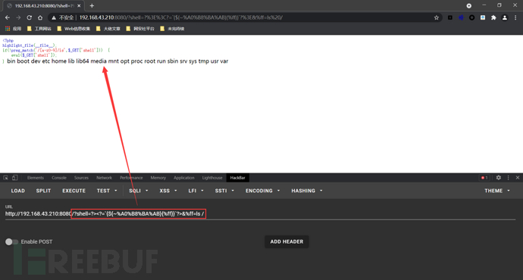Image resolution: width=523 pixels, height=280 pixels.
Task: Switch to the Sources tab
Action: pyautogui.click(x=81, y=178)
